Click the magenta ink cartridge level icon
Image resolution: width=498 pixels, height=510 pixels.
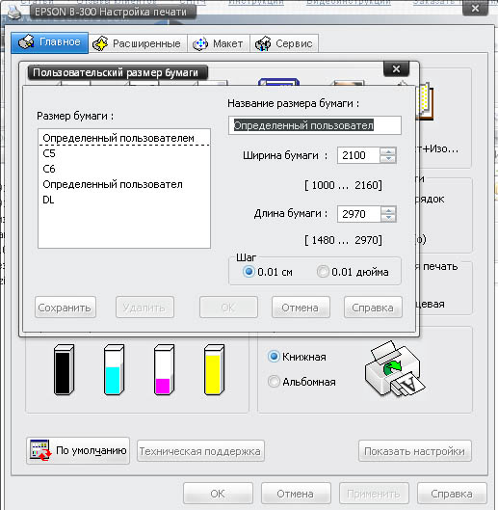(164, 369)
